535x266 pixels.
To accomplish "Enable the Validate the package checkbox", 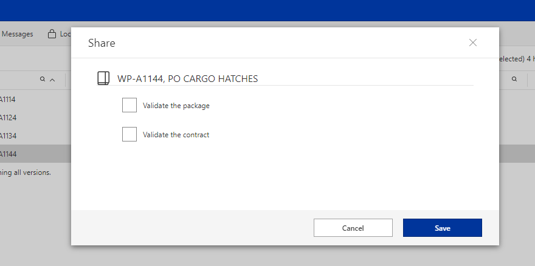I will pos(129,106).
